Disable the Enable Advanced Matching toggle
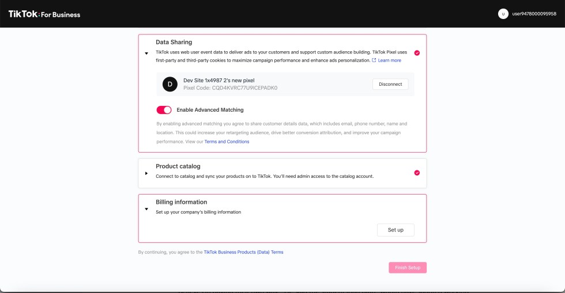Screen dimensions: 565x293 coord(164,110)
